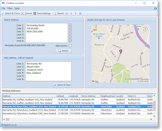
Task: Go to last record navigation arrow
Action: [x=80, y=13]
